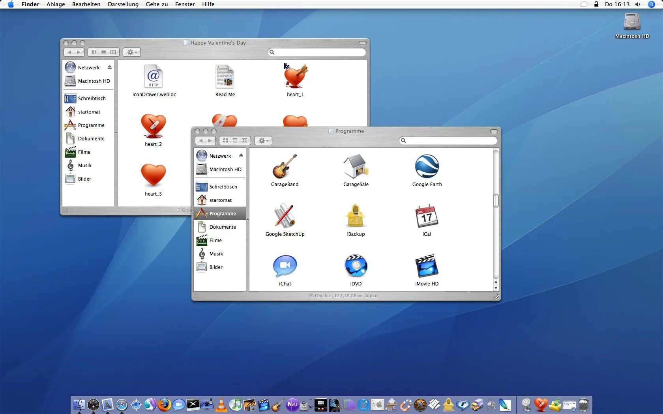This screenshot has width=663, height=414.
Task: Go back in the Programme window
Action: (x=201, y=140)
